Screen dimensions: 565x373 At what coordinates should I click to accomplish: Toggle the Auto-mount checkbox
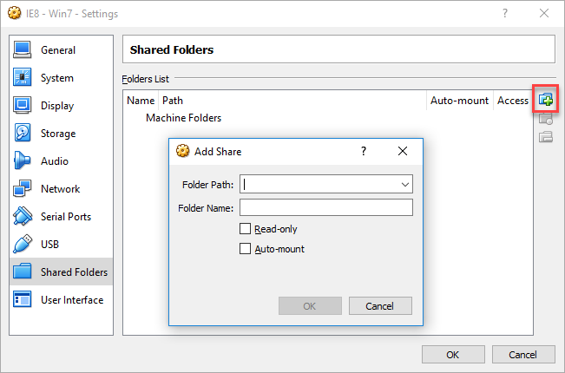tap(245, 249)
